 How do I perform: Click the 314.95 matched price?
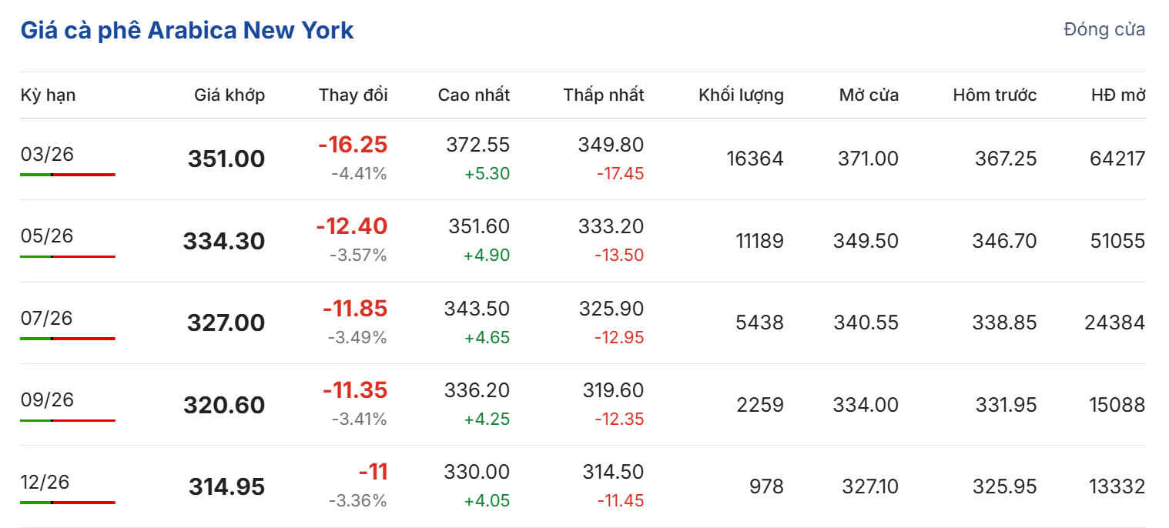click(226, 487)
